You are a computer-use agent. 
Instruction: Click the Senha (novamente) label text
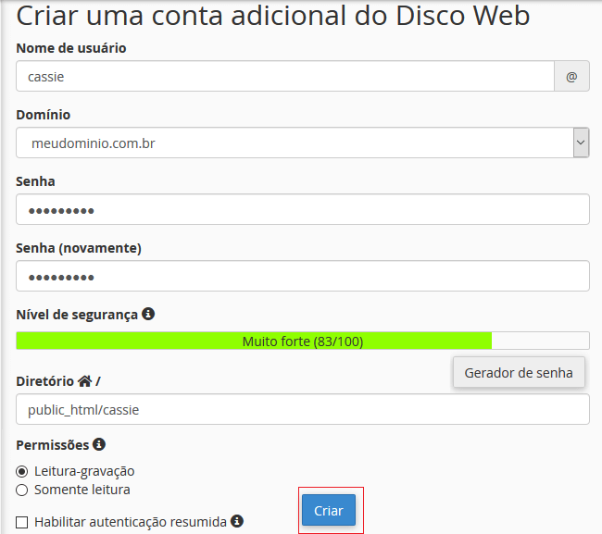click(x=79, y=248)
